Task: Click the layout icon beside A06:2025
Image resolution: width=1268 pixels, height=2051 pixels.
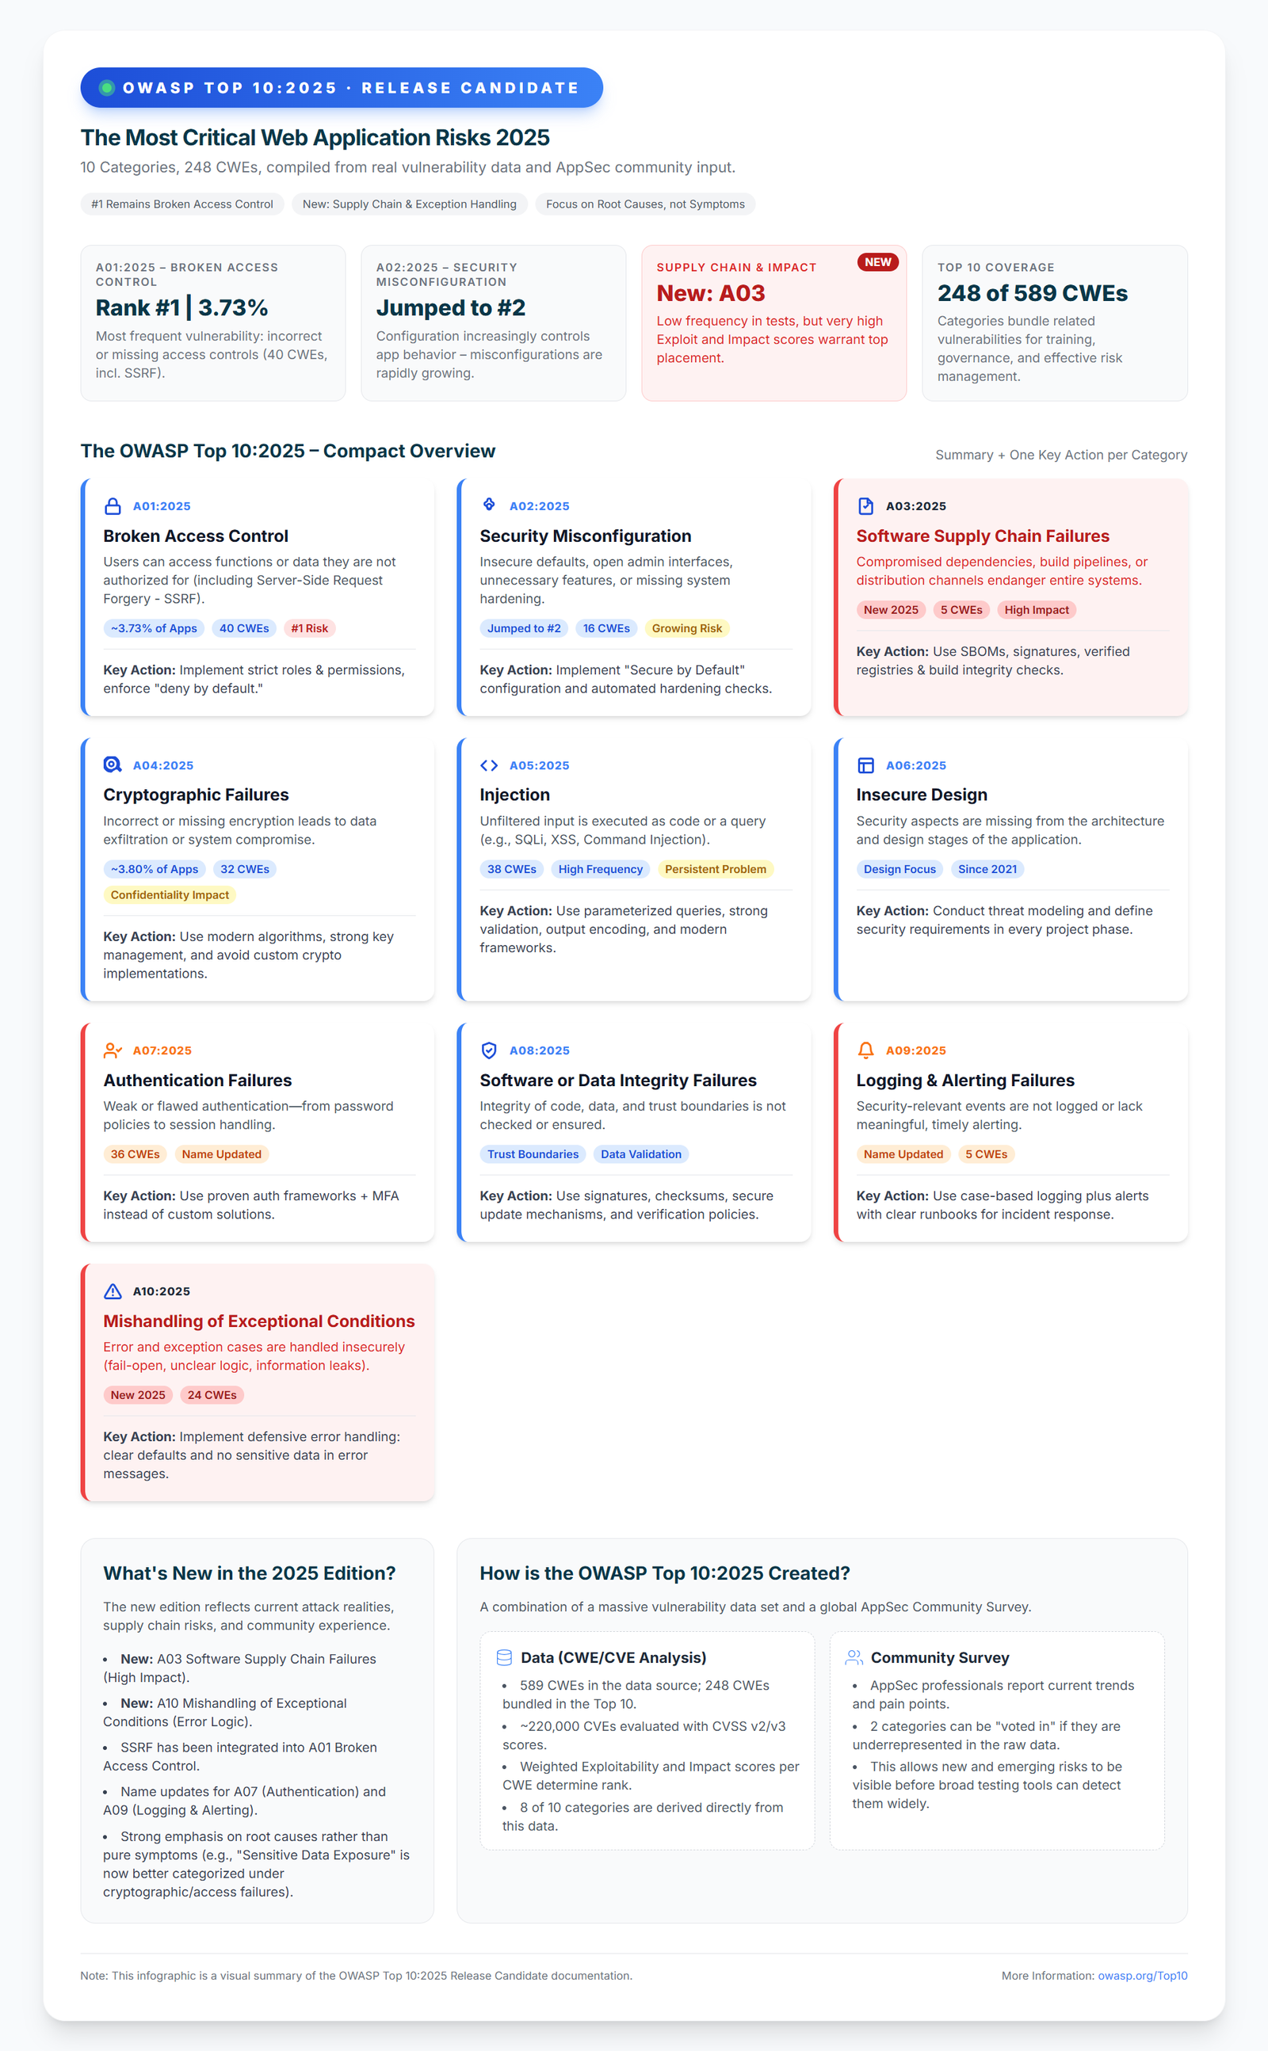Action: pyautogui.click(x=865, y=765)
